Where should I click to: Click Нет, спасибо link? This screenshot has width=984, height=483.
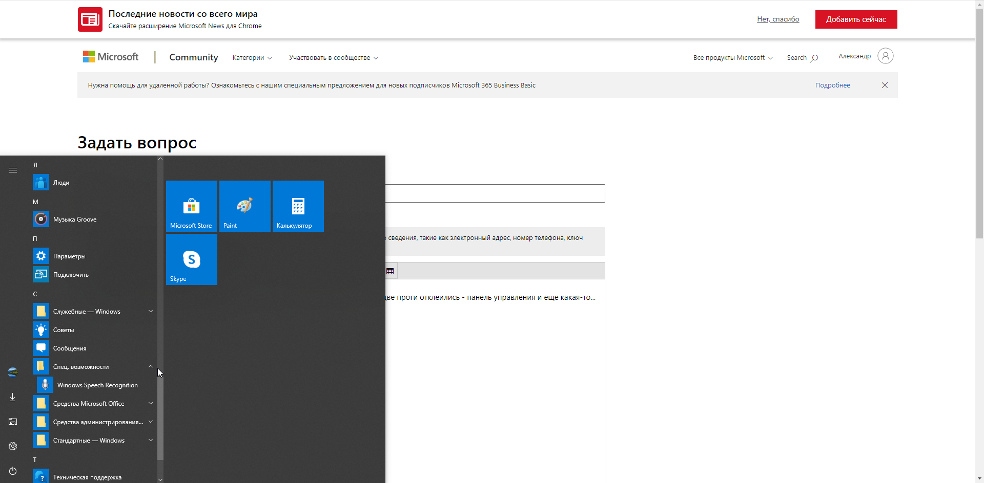pos(778,19)
